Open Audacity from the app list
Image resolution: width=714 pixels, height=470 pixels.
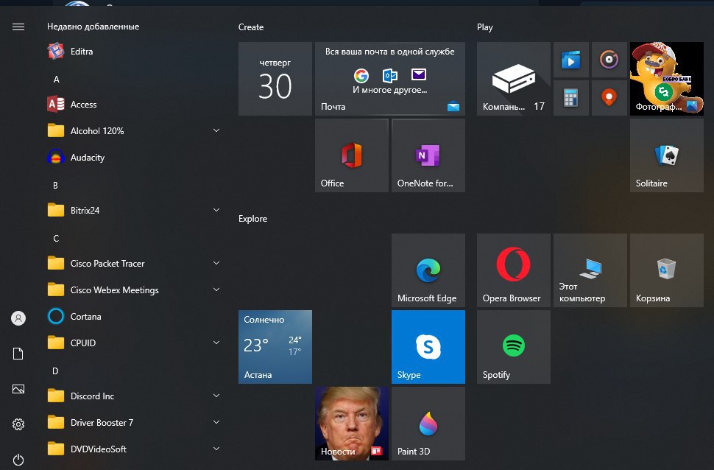click(x=134, y=157)
